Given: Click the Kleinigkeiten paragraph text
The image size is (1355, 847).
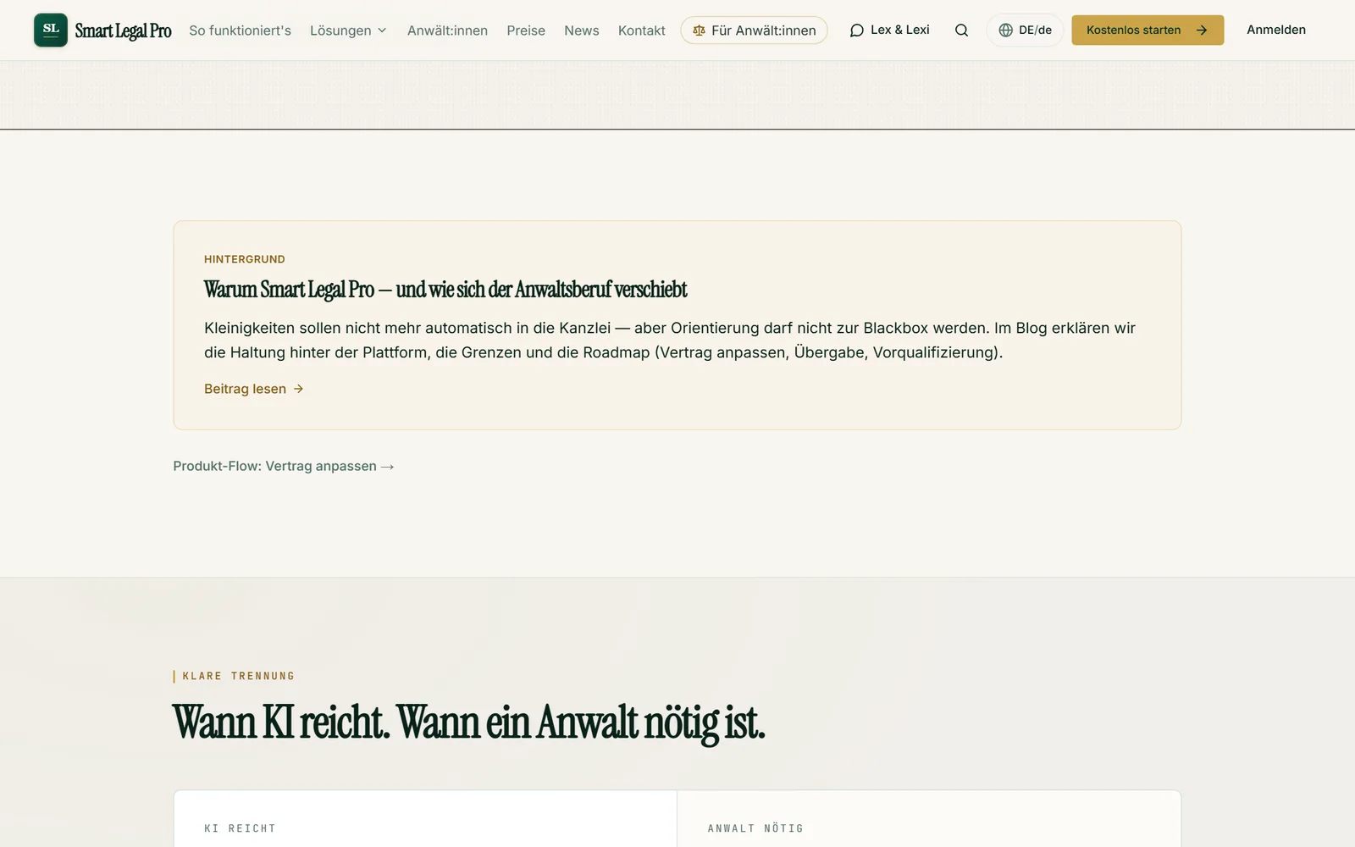Looking at the screenshot, I should click(x=670, y=340).
